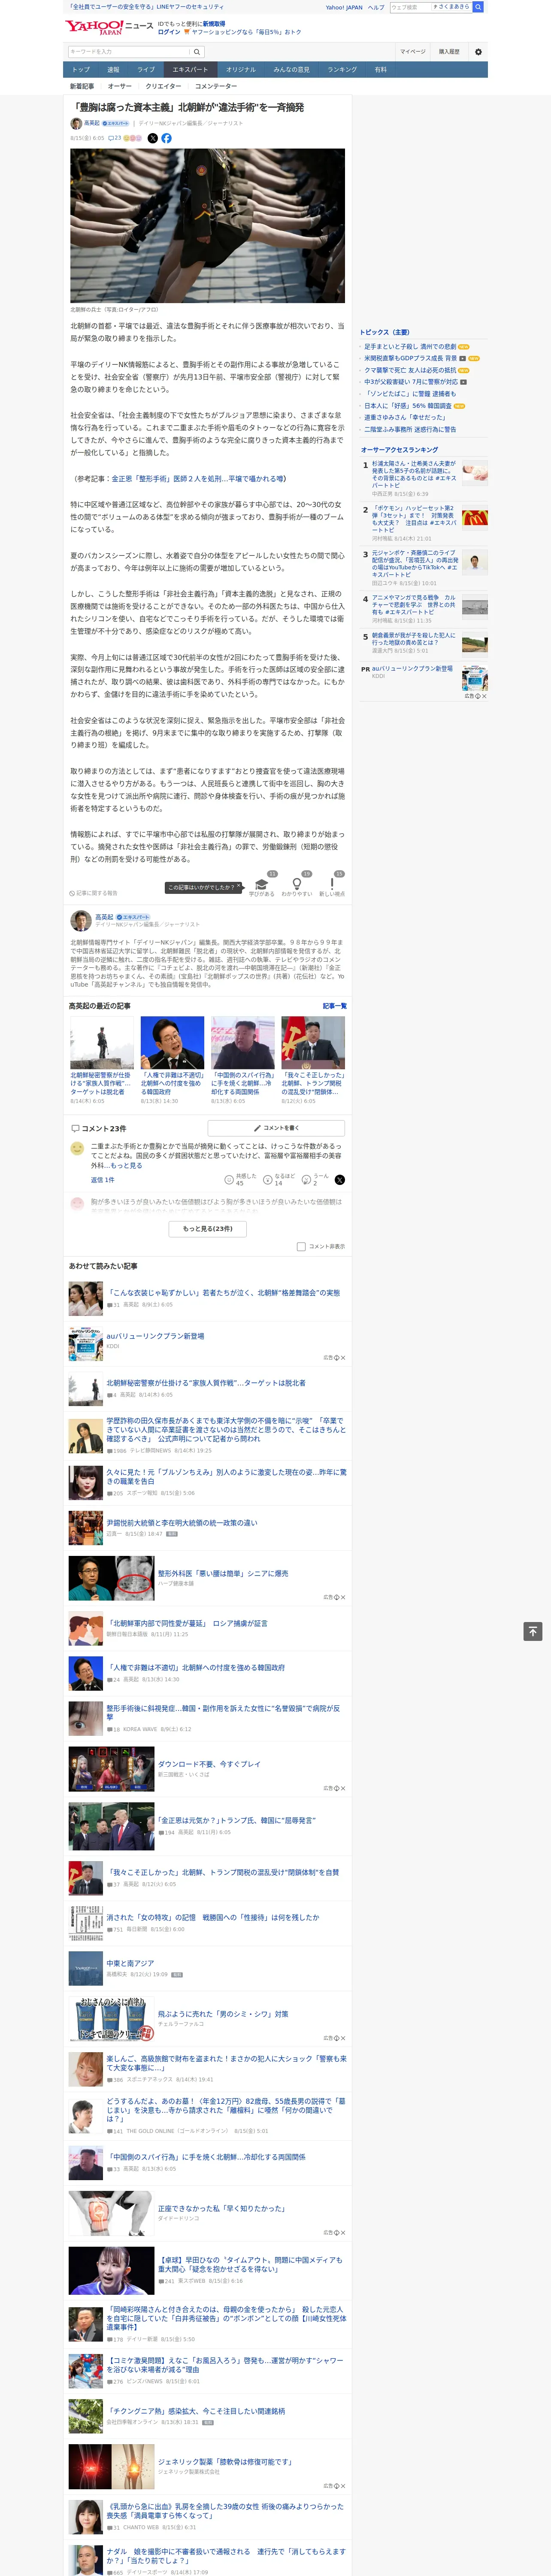The image size is (551, 2576).
Task: Open recent article 「中国側のスパイ行為」 link
Action: coord(242,1083)
